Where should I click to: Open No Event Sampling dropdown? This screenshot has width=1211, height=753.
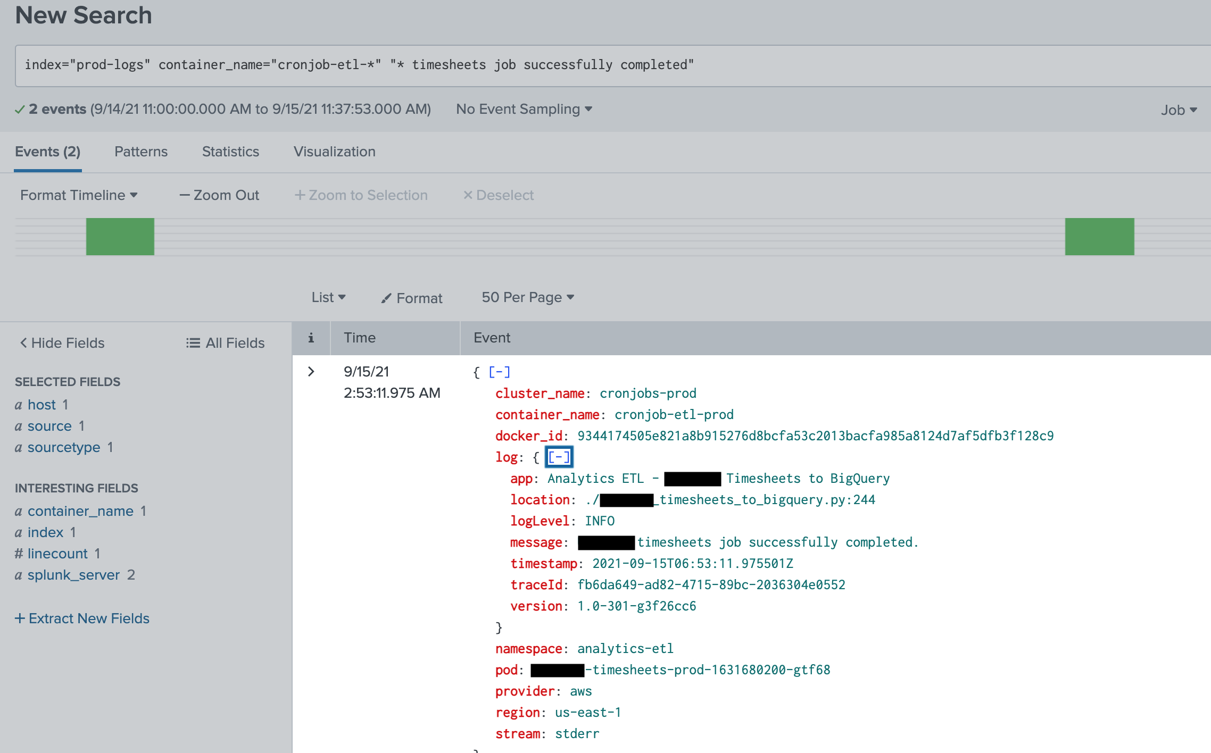524,109
